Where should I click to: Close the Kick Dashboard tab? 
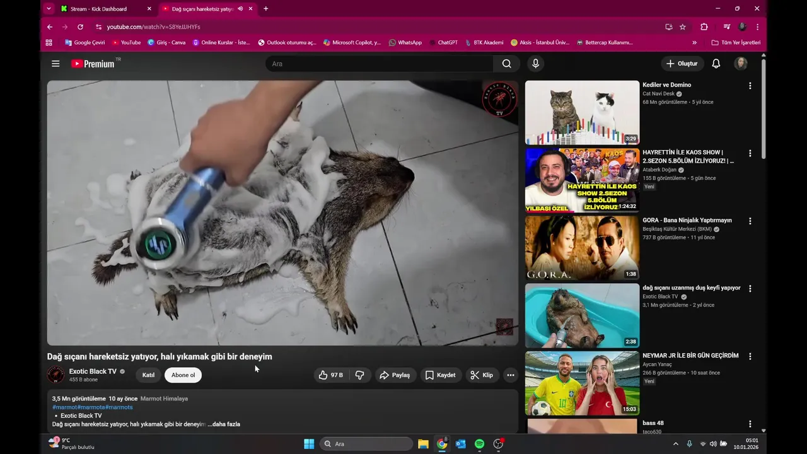click(149, 9)
